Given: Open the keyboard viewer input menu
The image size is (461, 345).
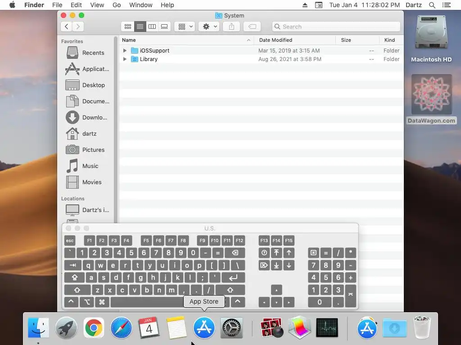Looking at the screenshot, I should point(319,5).
